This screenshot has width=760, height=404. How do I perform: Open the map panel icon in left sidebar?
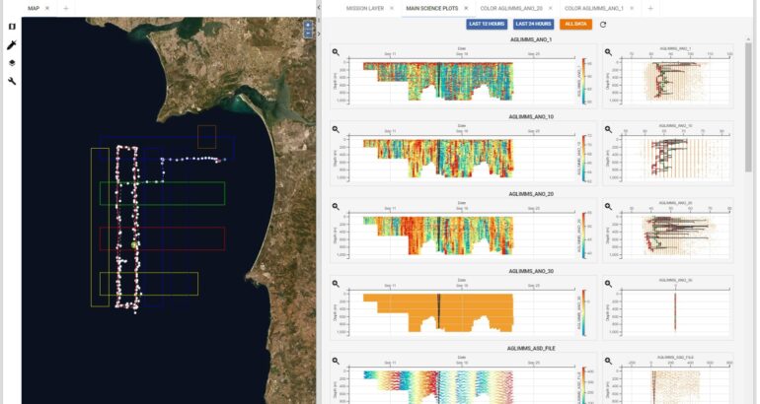click(x=11, y=27)
